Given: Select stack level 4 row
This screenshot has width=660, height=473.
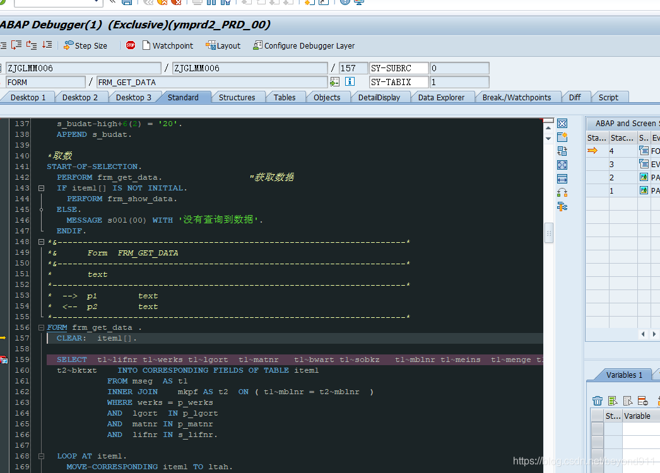Looking at the screenshot, I should tap(623, 151).
